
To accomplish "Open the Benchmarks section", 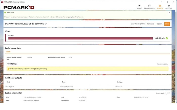I will click(149, 7).
